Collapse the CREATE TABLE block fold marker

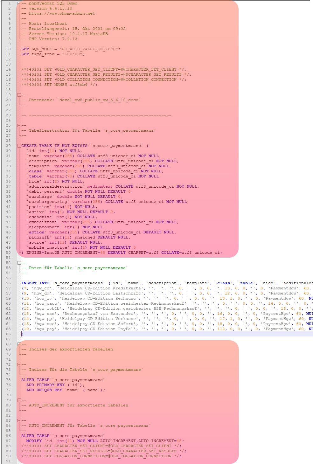19,146
